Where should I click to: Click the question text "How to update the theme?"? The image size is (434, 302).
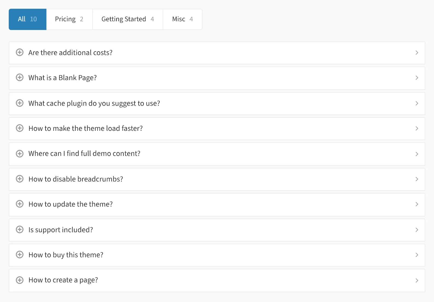click(x=70, y=204)
